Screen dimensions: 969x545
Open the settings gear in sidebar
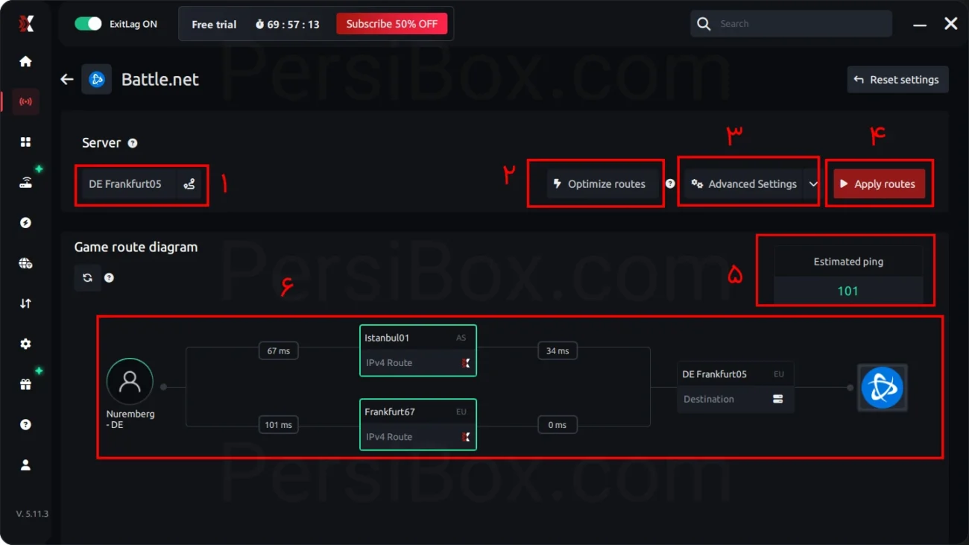(25, 344)
